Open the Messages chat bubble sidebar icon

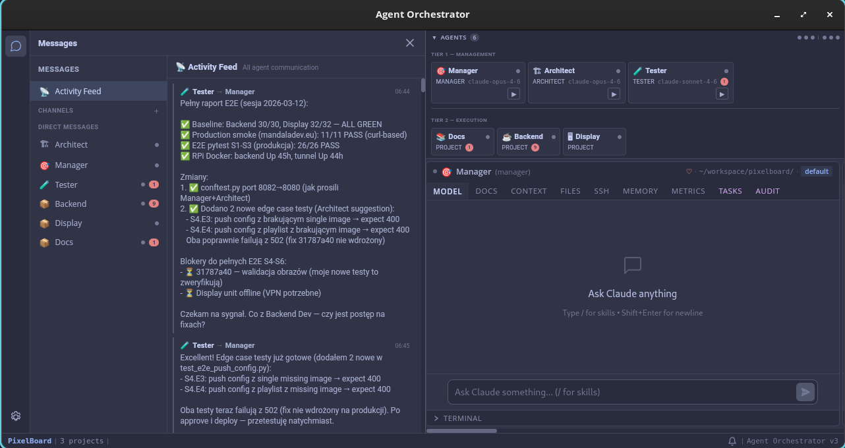(16, 46)
